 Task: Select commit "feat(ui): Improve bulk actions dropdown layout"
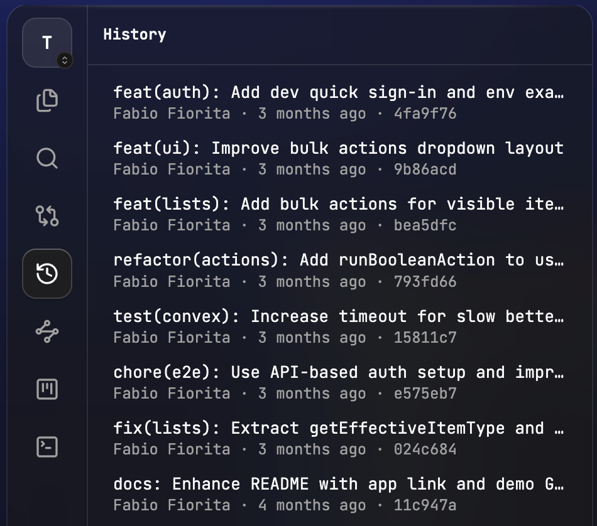point(339,158)
